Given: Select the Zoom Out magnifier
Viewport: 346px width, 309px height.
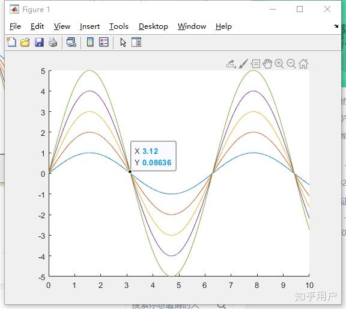Looking at the screenshot, I should (x=291, y=64).
